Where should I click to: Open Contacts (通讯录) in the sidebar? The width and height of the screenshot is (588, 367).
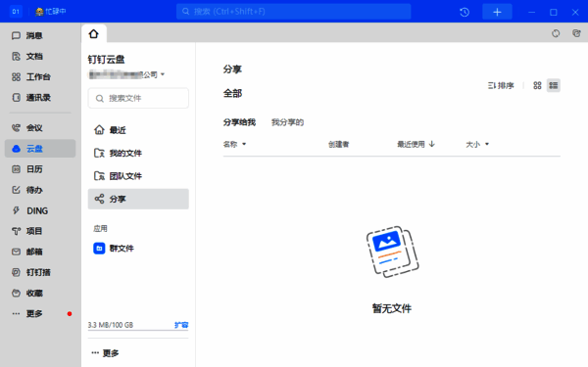point(30,98)
